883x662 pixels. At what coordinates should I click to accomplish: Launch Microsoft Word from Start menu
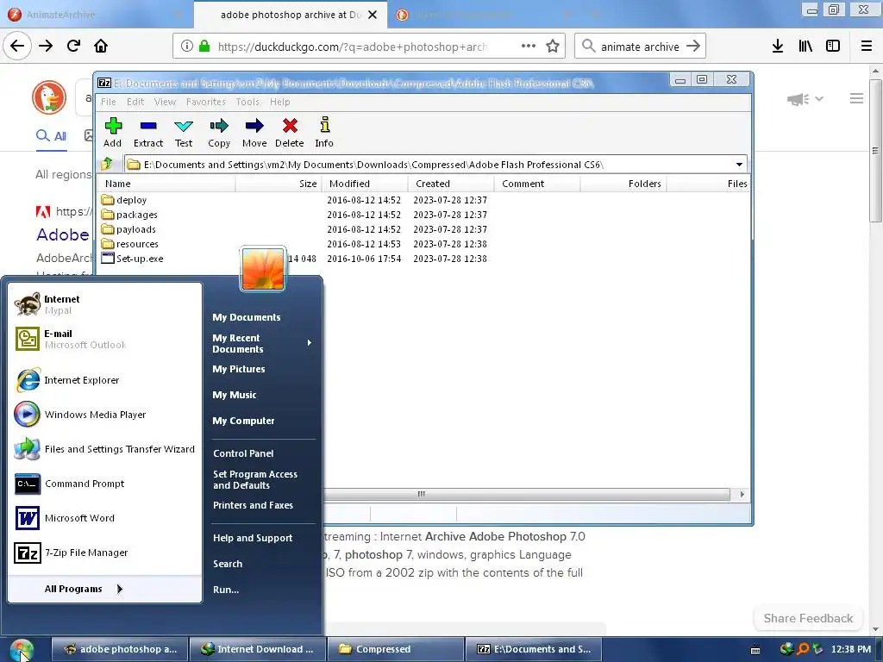pyautogui.click(x=104, y=518)
